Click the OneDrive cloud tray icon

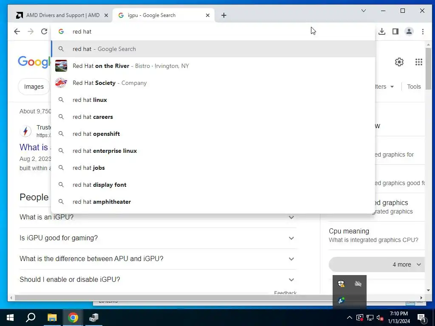click(x=358, y=284)
